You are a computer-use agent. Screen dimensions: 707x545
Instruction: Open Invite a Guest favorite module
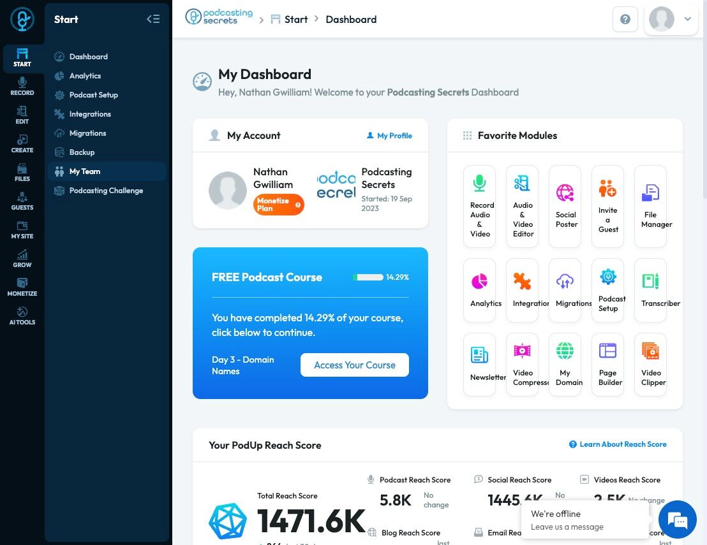pyautogui.click(x=608, y=207)
